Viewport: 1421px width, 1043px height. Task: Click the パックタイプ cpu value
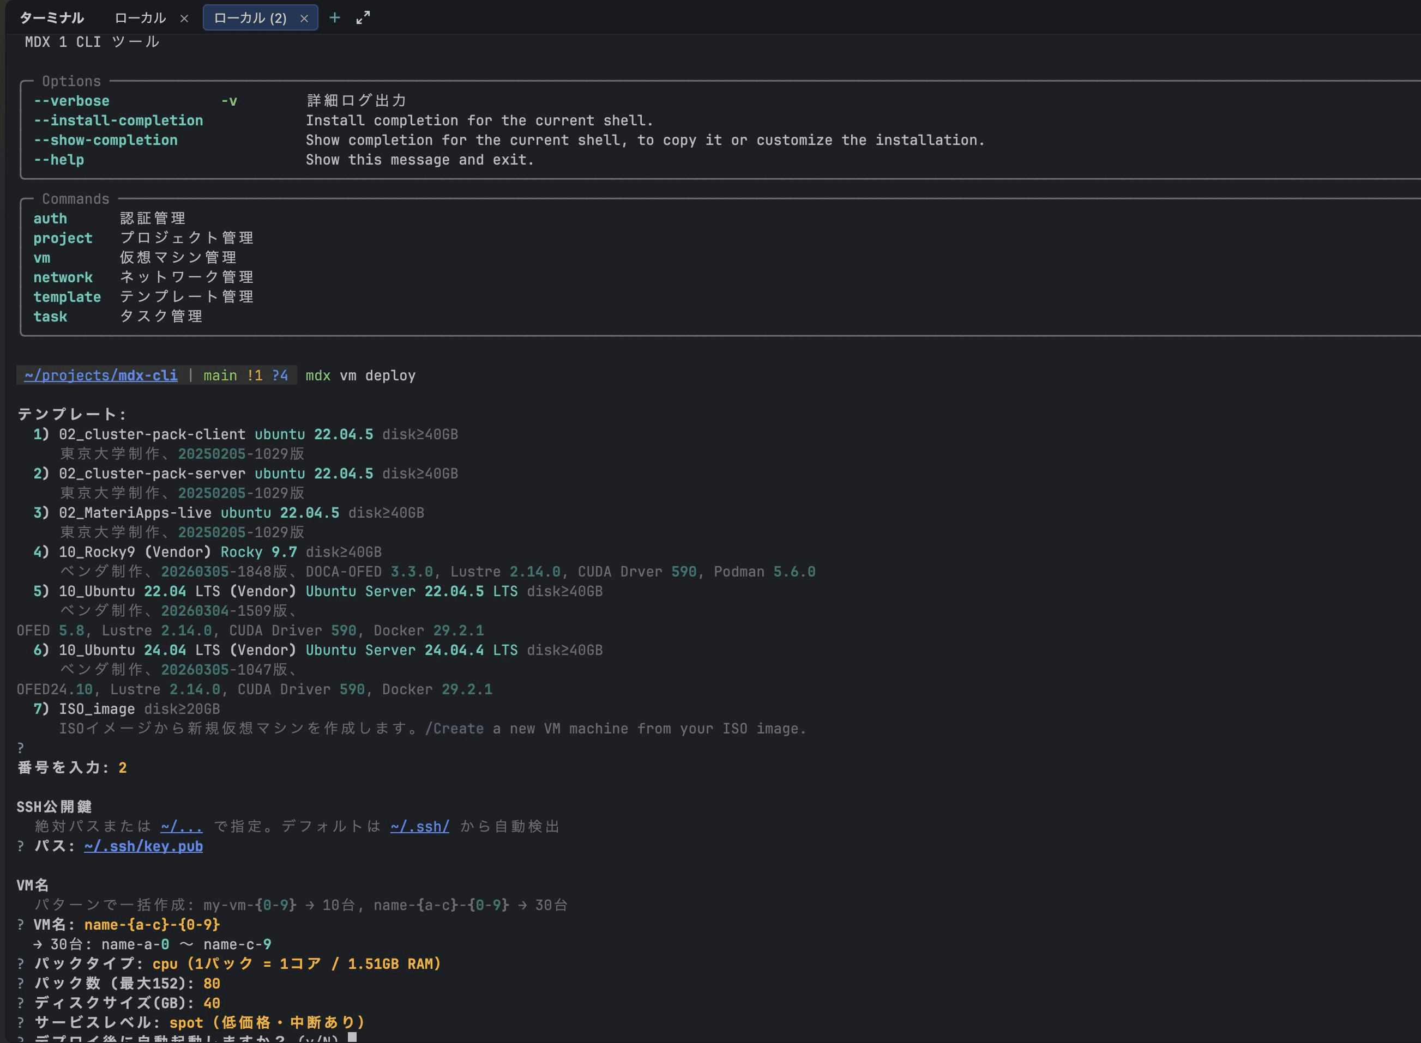[x=297, y=964]
